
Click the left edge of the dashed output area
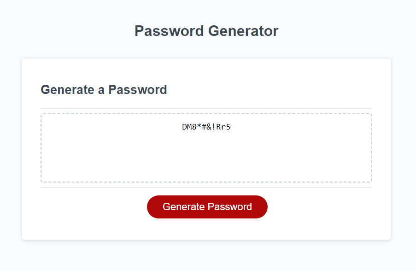pos(43,147)
